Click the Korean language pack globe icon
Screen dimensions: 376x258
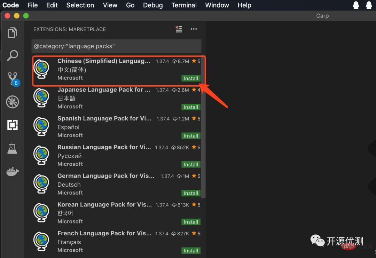pyautogui.click(x=41, y=213)
